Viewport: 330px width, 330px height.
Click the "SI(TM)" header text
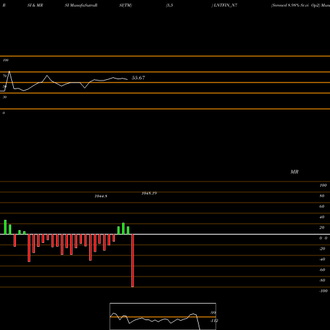125,5
